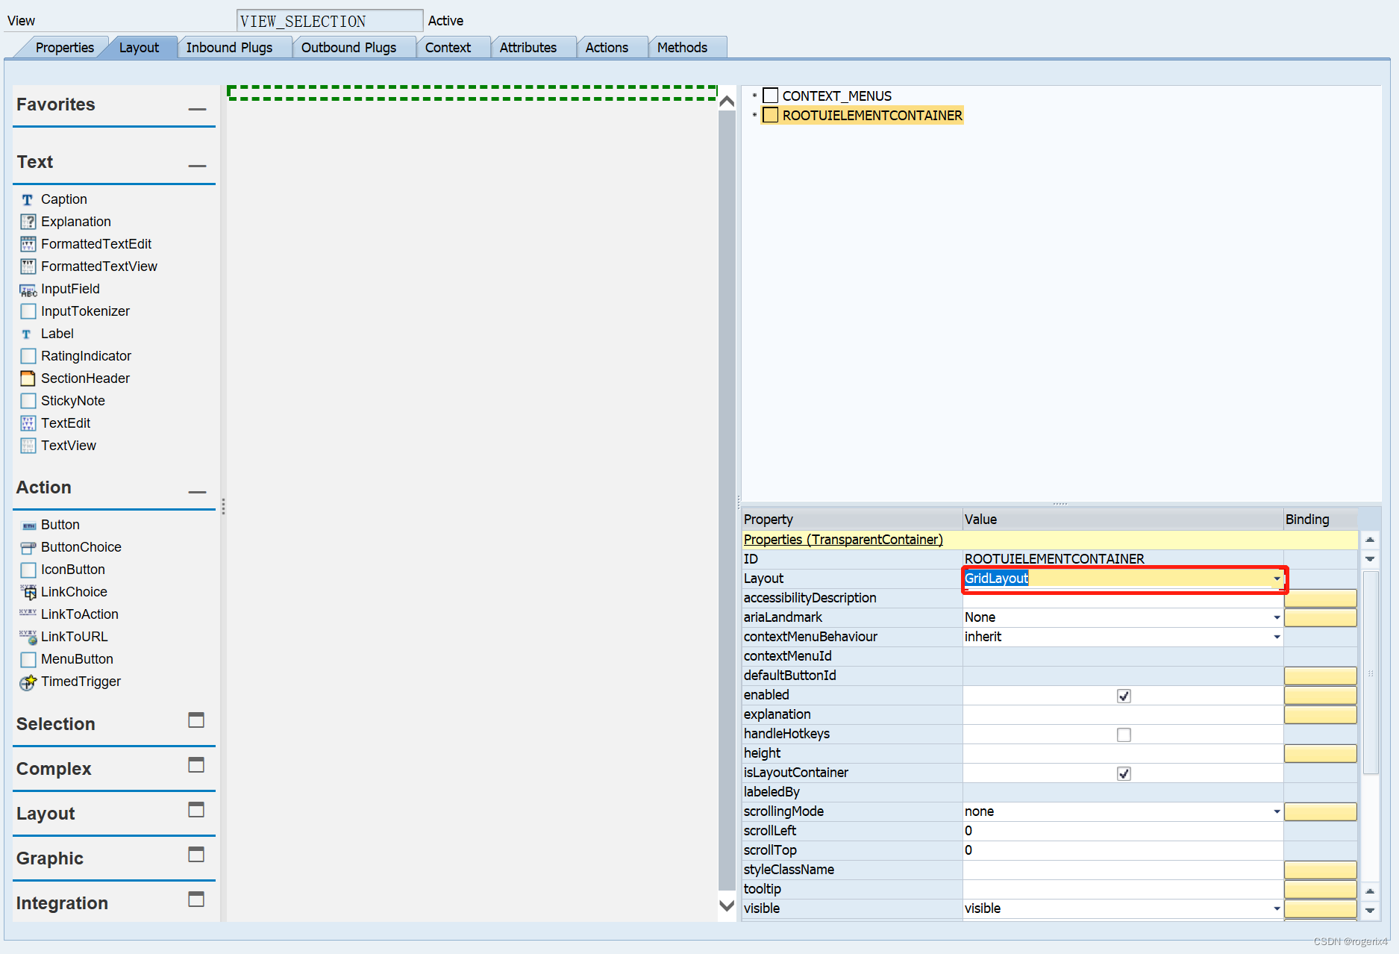The height and width of the screenshot is (954, 1399).
Task: Collapse the Favorites section
Action: [x=197, y=108]
